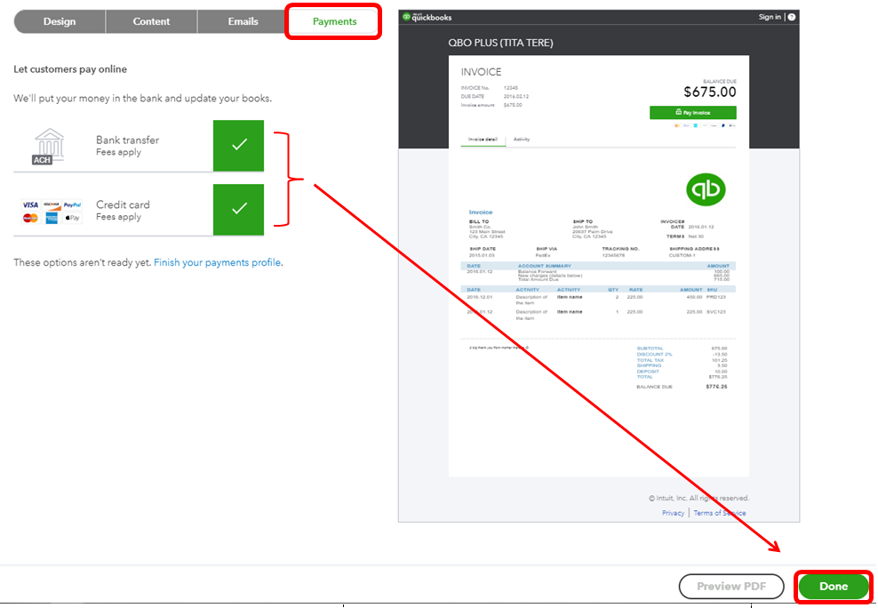This screenshot has width=878, height=608.
Task: Switch to the Design tab
Action: [x=60, y=21]
